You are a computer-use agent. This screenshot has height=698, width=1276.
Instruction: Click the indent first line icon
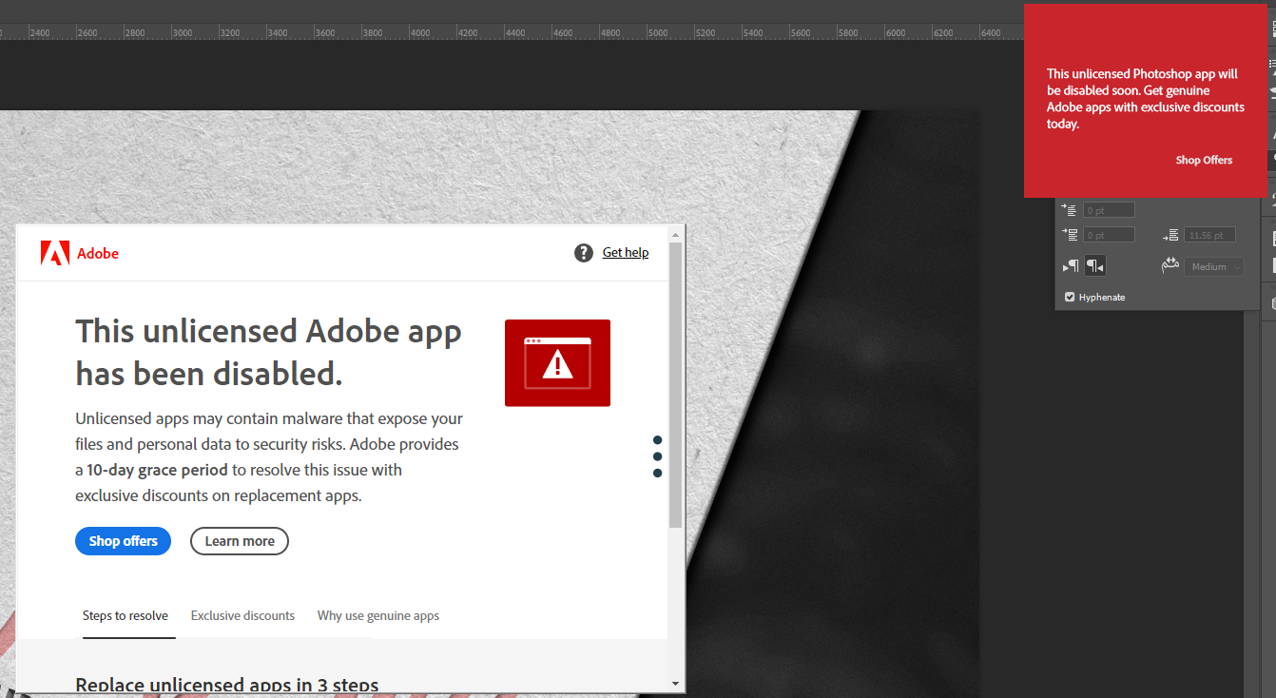pyautogui.click(x=1070, y=210)
